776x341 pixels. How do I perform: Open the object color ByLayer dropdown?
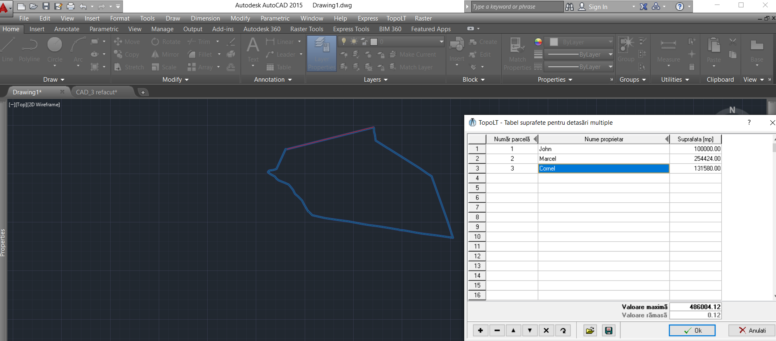point(610,42)
